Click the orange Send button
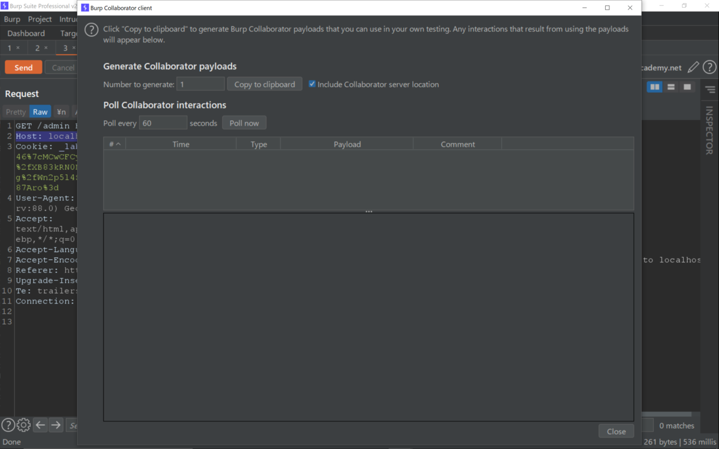 [x=23, y=68]
